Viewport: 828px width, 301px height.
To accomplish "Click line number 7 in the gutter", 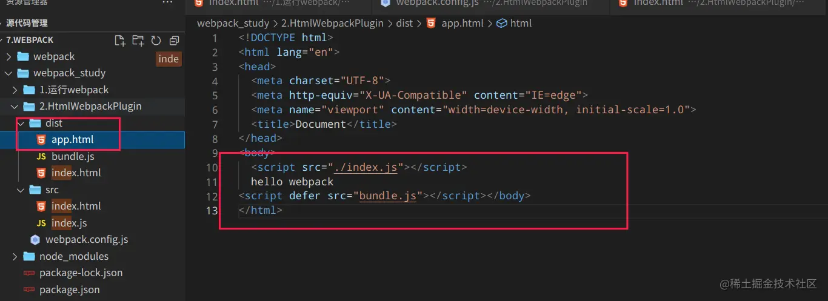I will pos(215,124).
